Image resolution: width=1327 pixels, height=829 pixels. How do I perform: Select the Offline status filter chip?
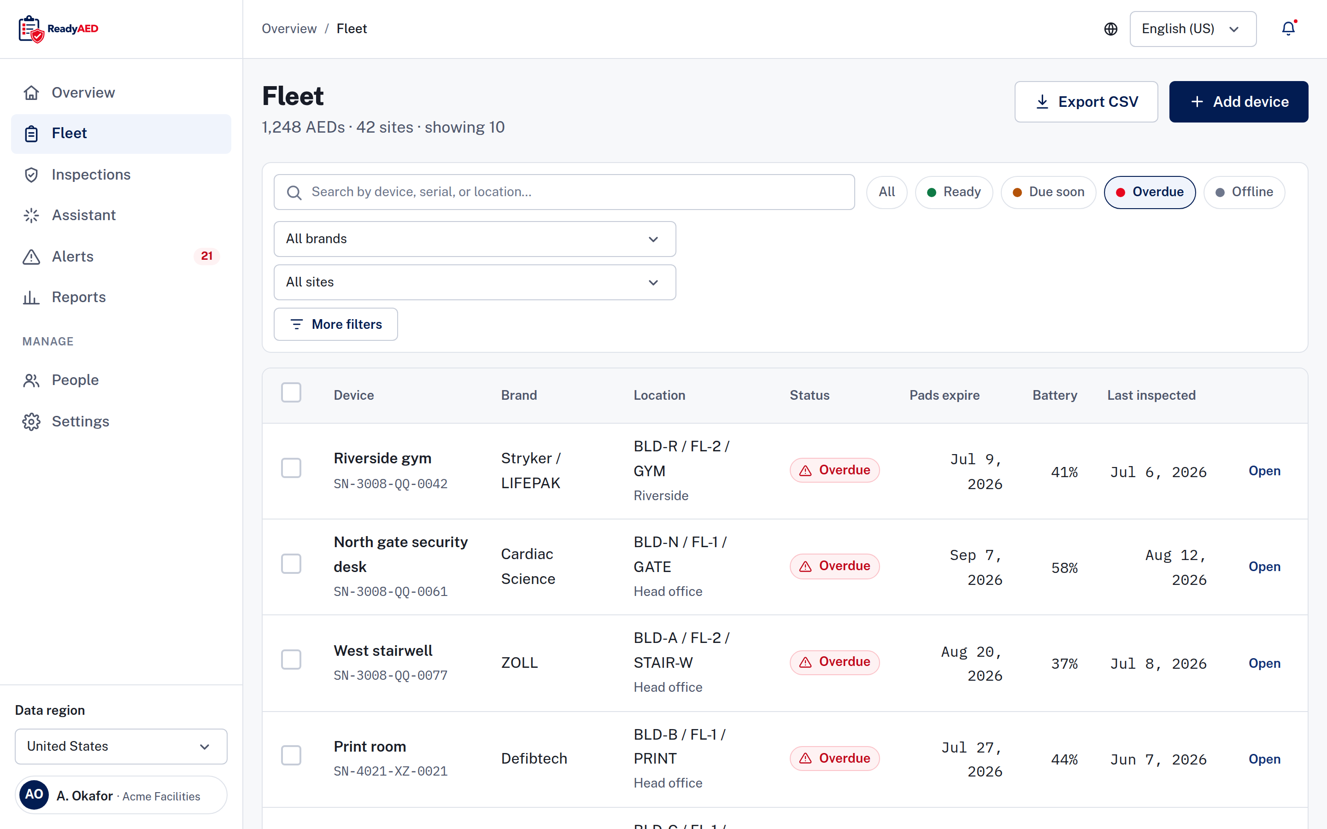pos(1244,192)
